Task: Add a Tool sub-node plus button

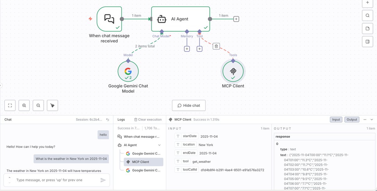Action: [199, 49]
